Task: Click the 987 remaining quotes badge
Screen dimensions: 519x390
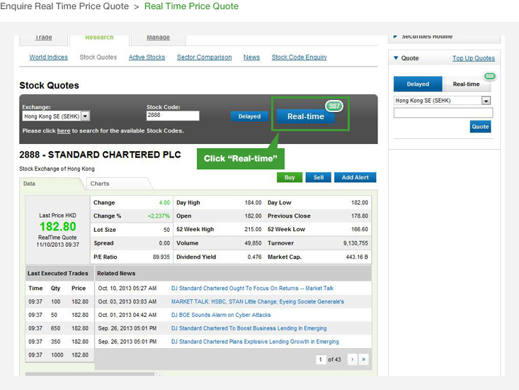Action: tap(334, 106)
